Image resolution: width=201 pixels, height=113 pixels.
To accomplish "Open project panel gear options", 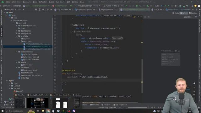I will click(48, 9).
